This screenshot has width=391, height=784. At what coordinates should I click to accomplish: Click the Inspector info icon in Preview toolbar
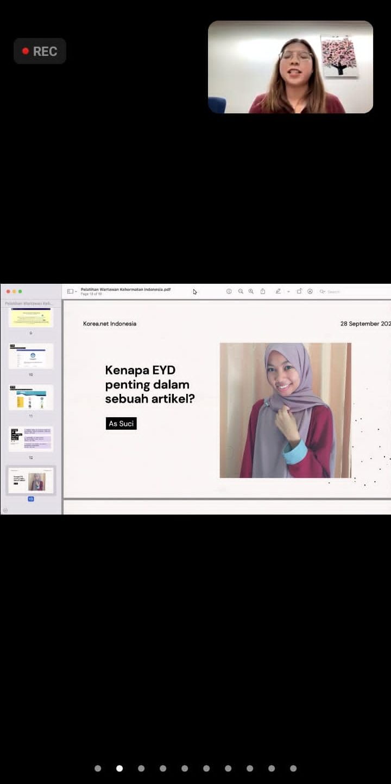(229, 291)
